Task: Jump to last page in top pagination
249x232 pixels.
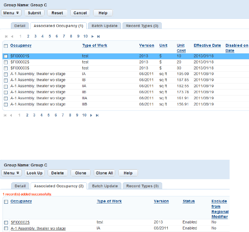Action: (x=99, y=36)
